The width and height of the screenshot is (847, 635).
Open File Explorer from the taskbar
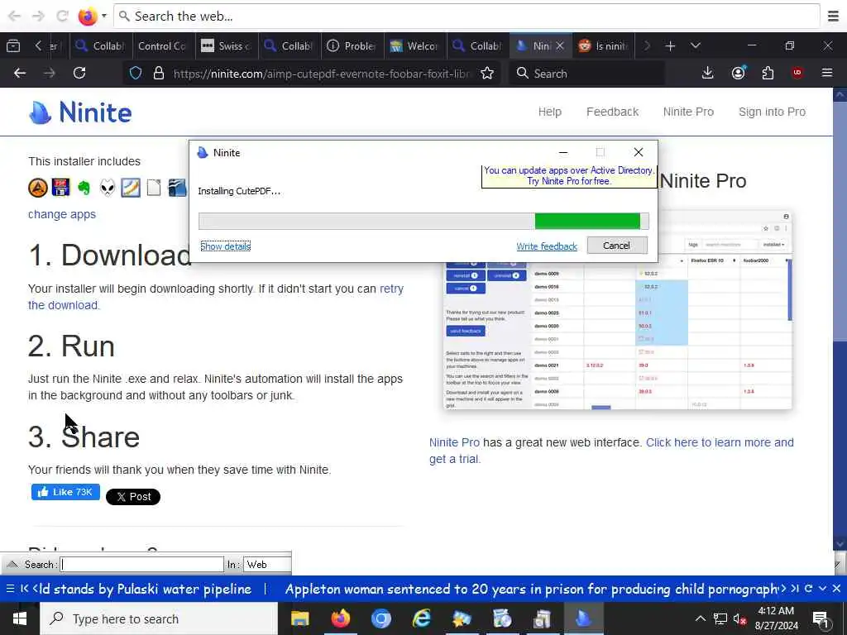299,618
